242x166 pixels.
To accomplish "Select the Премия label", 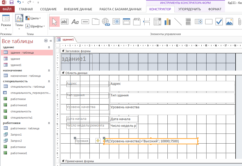I will coord(82,141).
